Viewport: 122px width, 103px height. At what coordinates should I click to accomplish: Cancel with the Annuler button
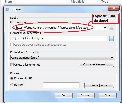point(86,95)
